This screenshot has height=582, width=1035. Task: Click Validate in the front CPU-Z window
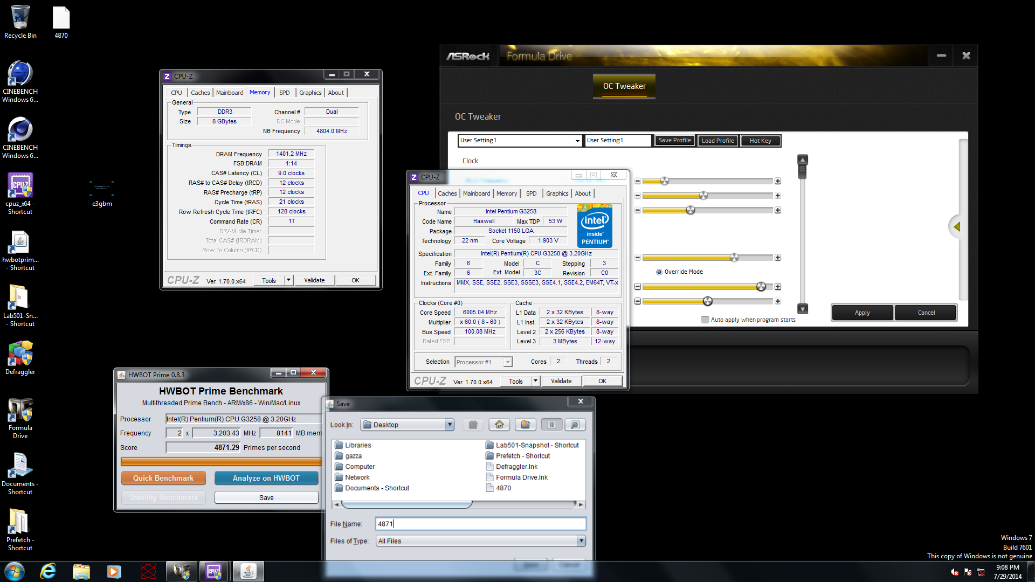[561, 381]
